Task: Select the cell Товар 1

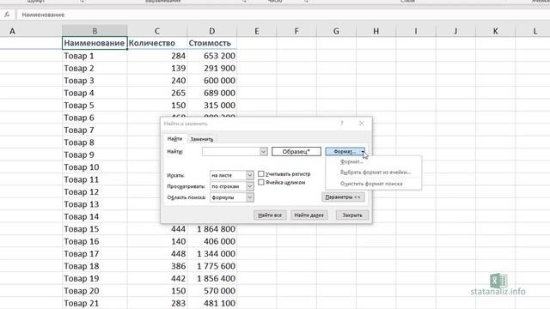Action: click(x=95, y=56)
